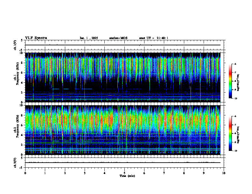The image size is (252, 194).
Task: Click the time axis tick label "8"
Action: tap(184, 173)
